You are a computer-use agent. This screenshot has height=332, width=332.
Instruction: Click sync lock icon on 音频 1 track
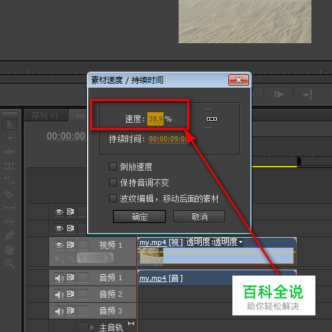point(70,278)
